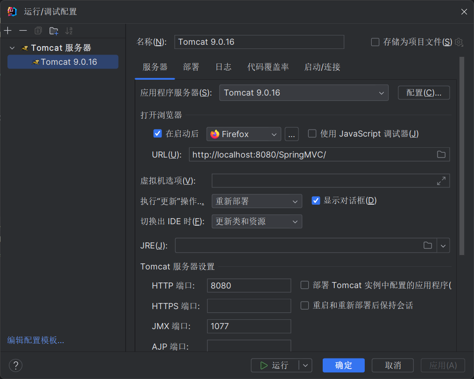This screenshot has height=379, width=474.
Task: Enable 部署 Tomcat 实例中配置的应用程序 checkbox
Action: click(304, 285)
